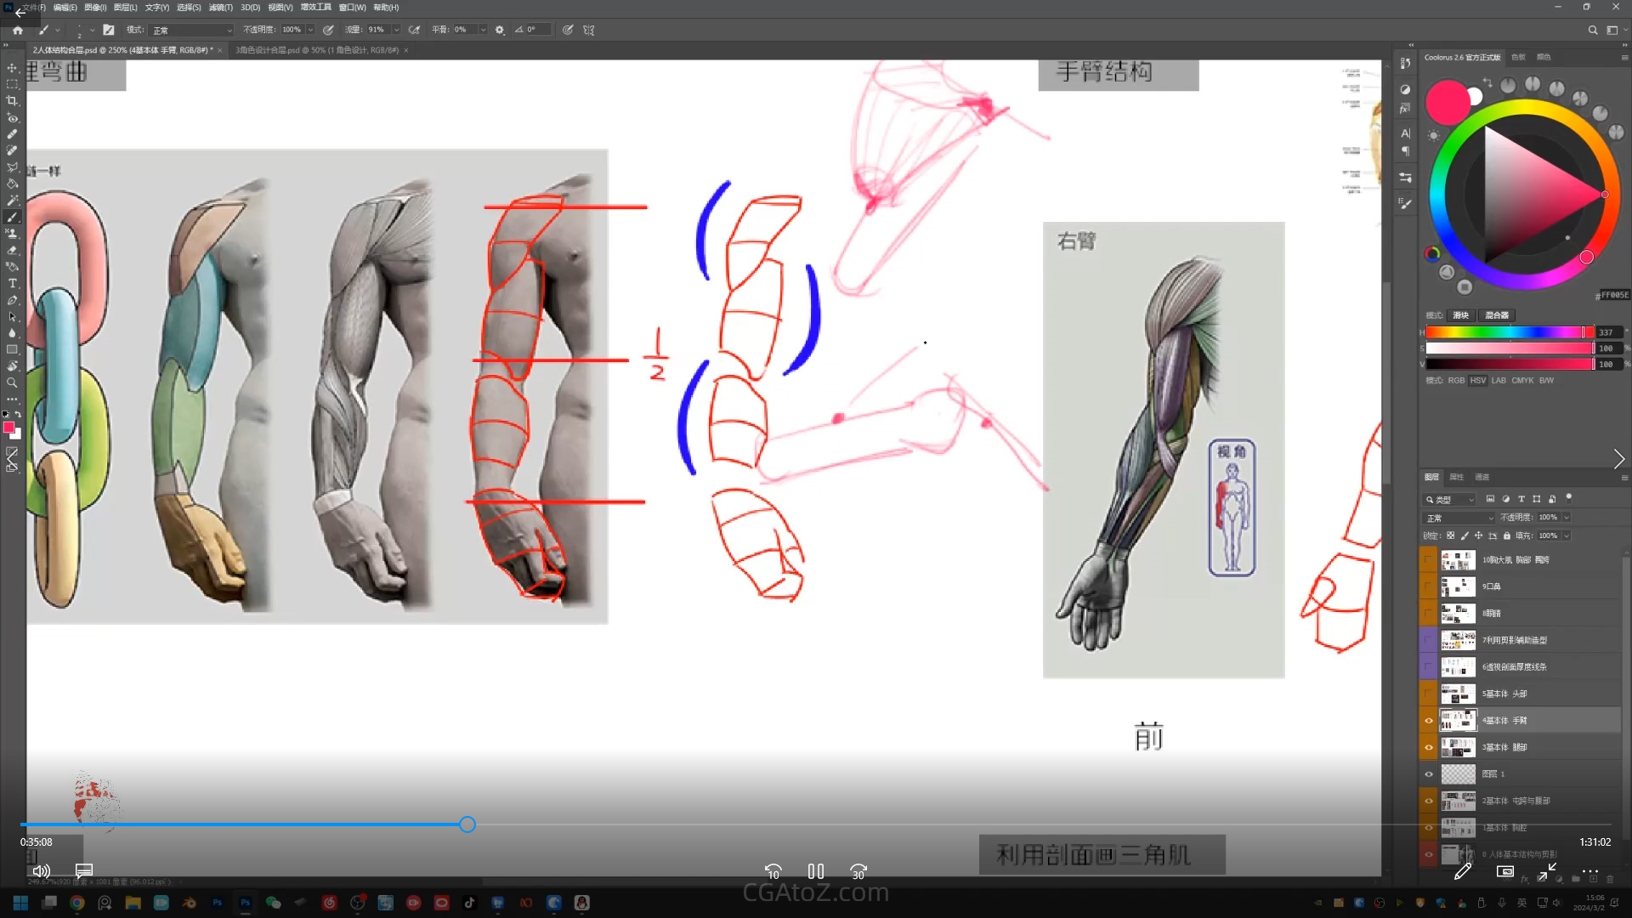This screenshot has width=1632, height=918.
Task: Select the Type tool
Action: pos(12,283)
